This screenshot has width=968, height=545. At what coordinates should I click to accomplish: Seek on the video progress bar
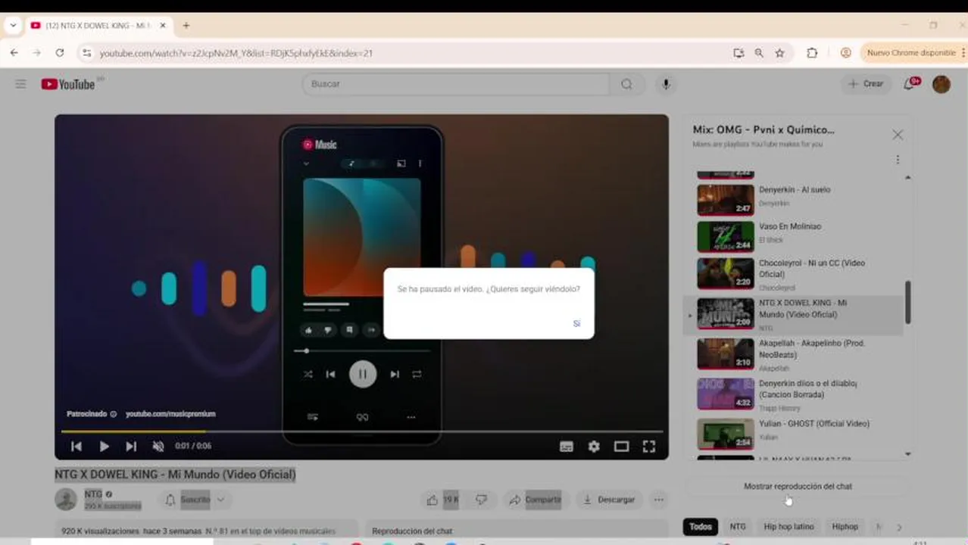[x=362, y=431]
